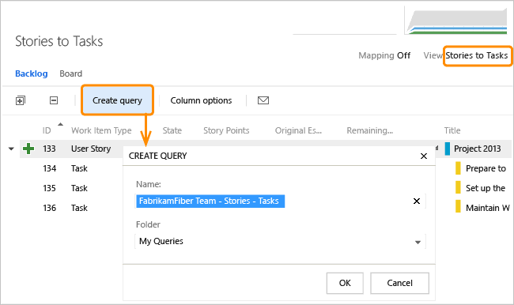The height and width of the screenshot is (305, 514).
Task: Click the Story Points column header
Action: (x=226, y=130)
